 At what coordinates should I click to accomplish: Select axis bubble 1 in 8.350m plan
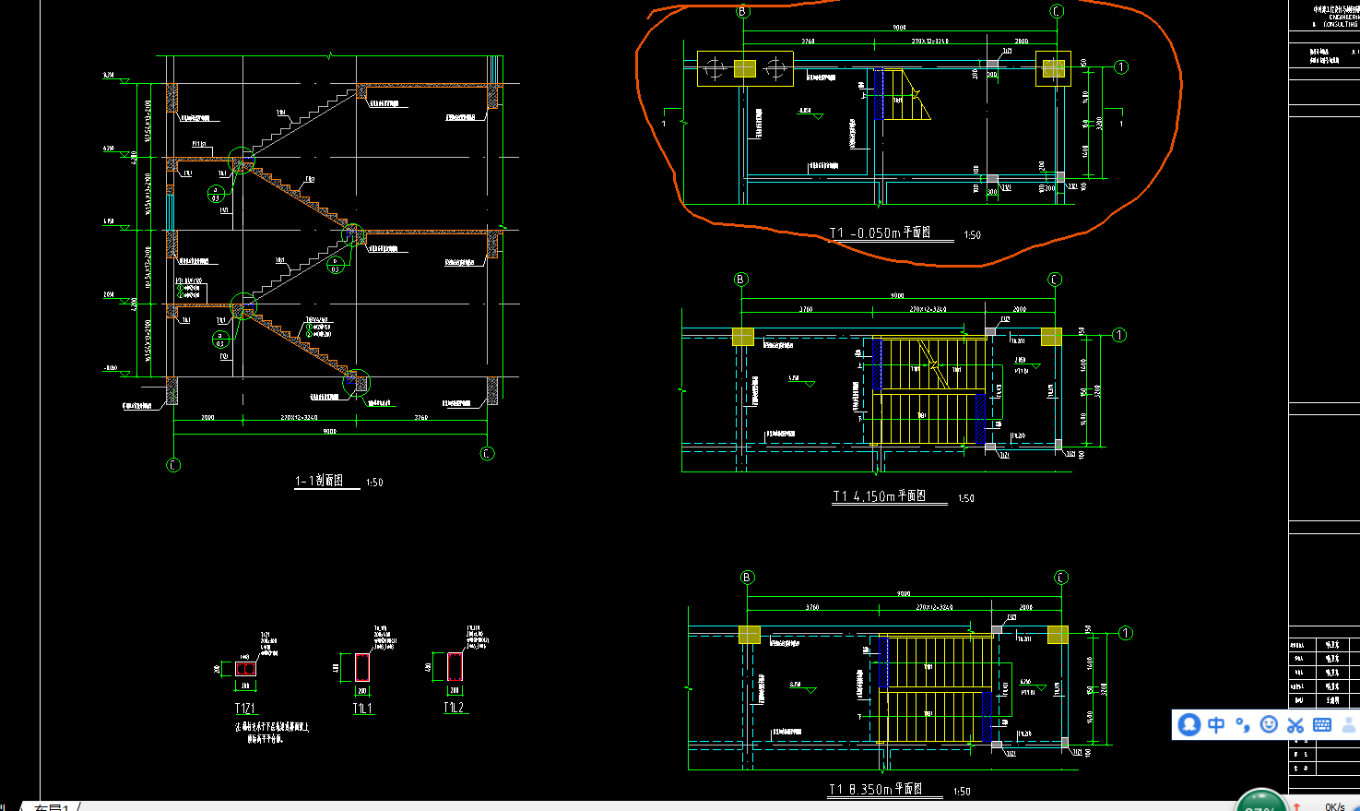pos(1126,633)
